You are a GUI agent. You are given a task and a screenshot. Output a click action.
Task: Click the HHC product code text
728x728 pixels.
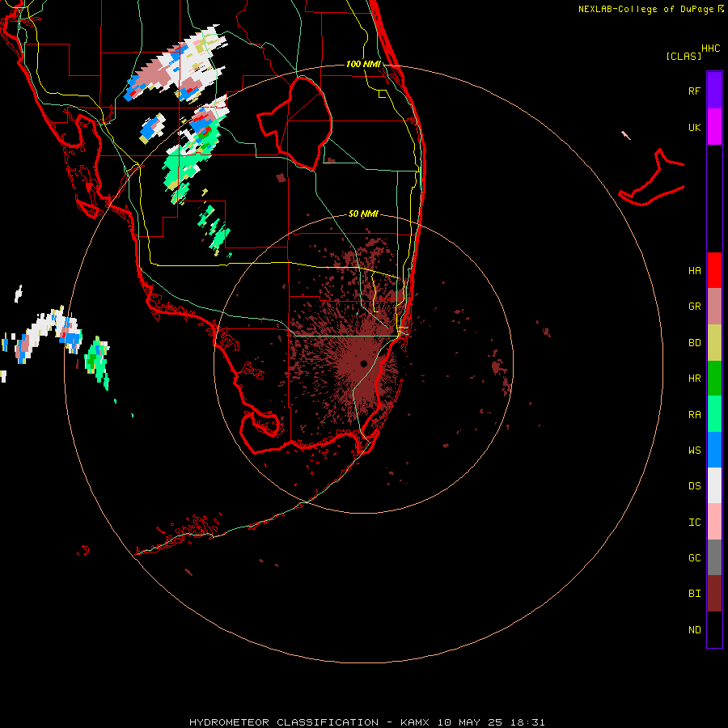(711, 49)
